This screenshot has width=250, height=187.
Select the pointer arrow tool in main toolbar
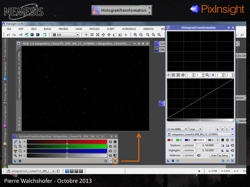pyautogui.click(x=126, y=35)
